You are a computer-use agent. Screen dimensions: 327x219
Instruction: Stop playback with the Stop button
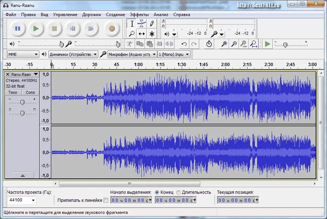pyautogui.click(x=54, y=28)
